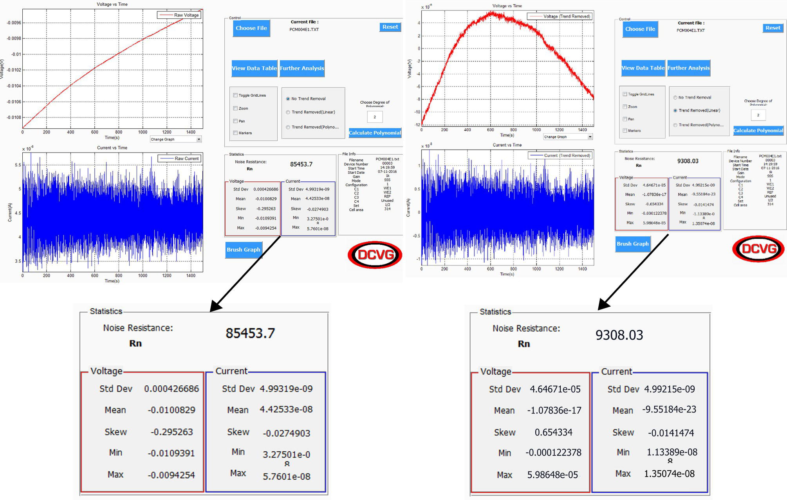Enable Toggle GridLines checkbox in raw-voltage window
Viewport: 787px width, 500px height.
point(235,95)
